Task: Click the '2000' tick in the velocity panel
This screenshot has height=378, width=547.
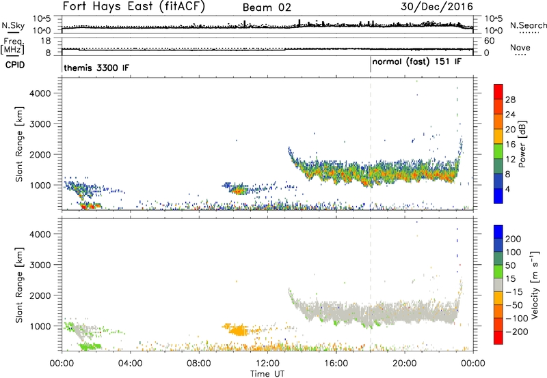Action: click(40, 295)
